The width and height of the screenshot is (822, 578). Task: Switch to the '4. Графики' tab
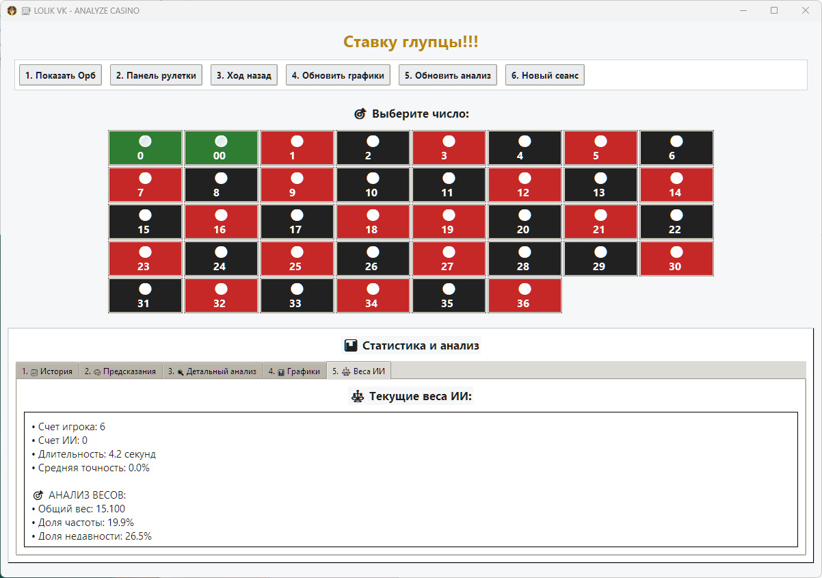click(x=295, y=371)
